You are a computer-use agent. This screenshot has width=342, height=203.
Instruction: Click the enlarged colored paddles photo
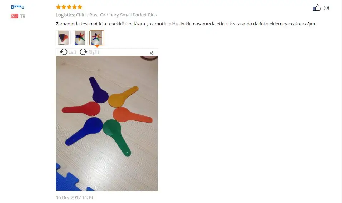[107, 123]
